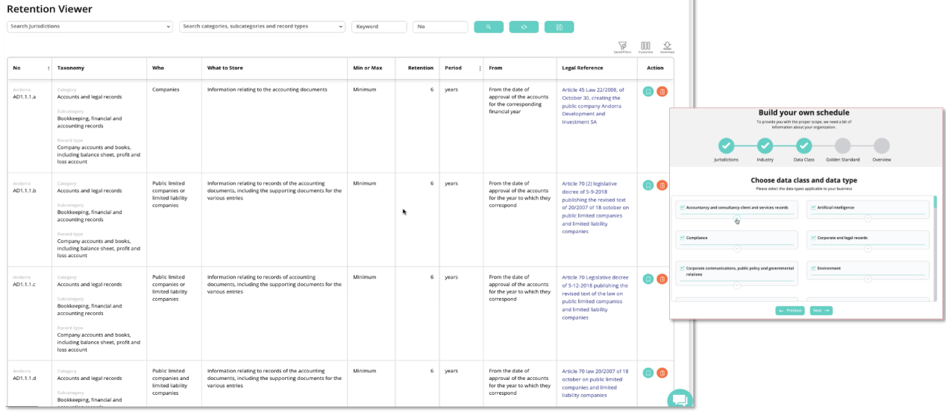946x412 pixels.
Task: Open the Saved Filters icon
Action: point(622,47)
